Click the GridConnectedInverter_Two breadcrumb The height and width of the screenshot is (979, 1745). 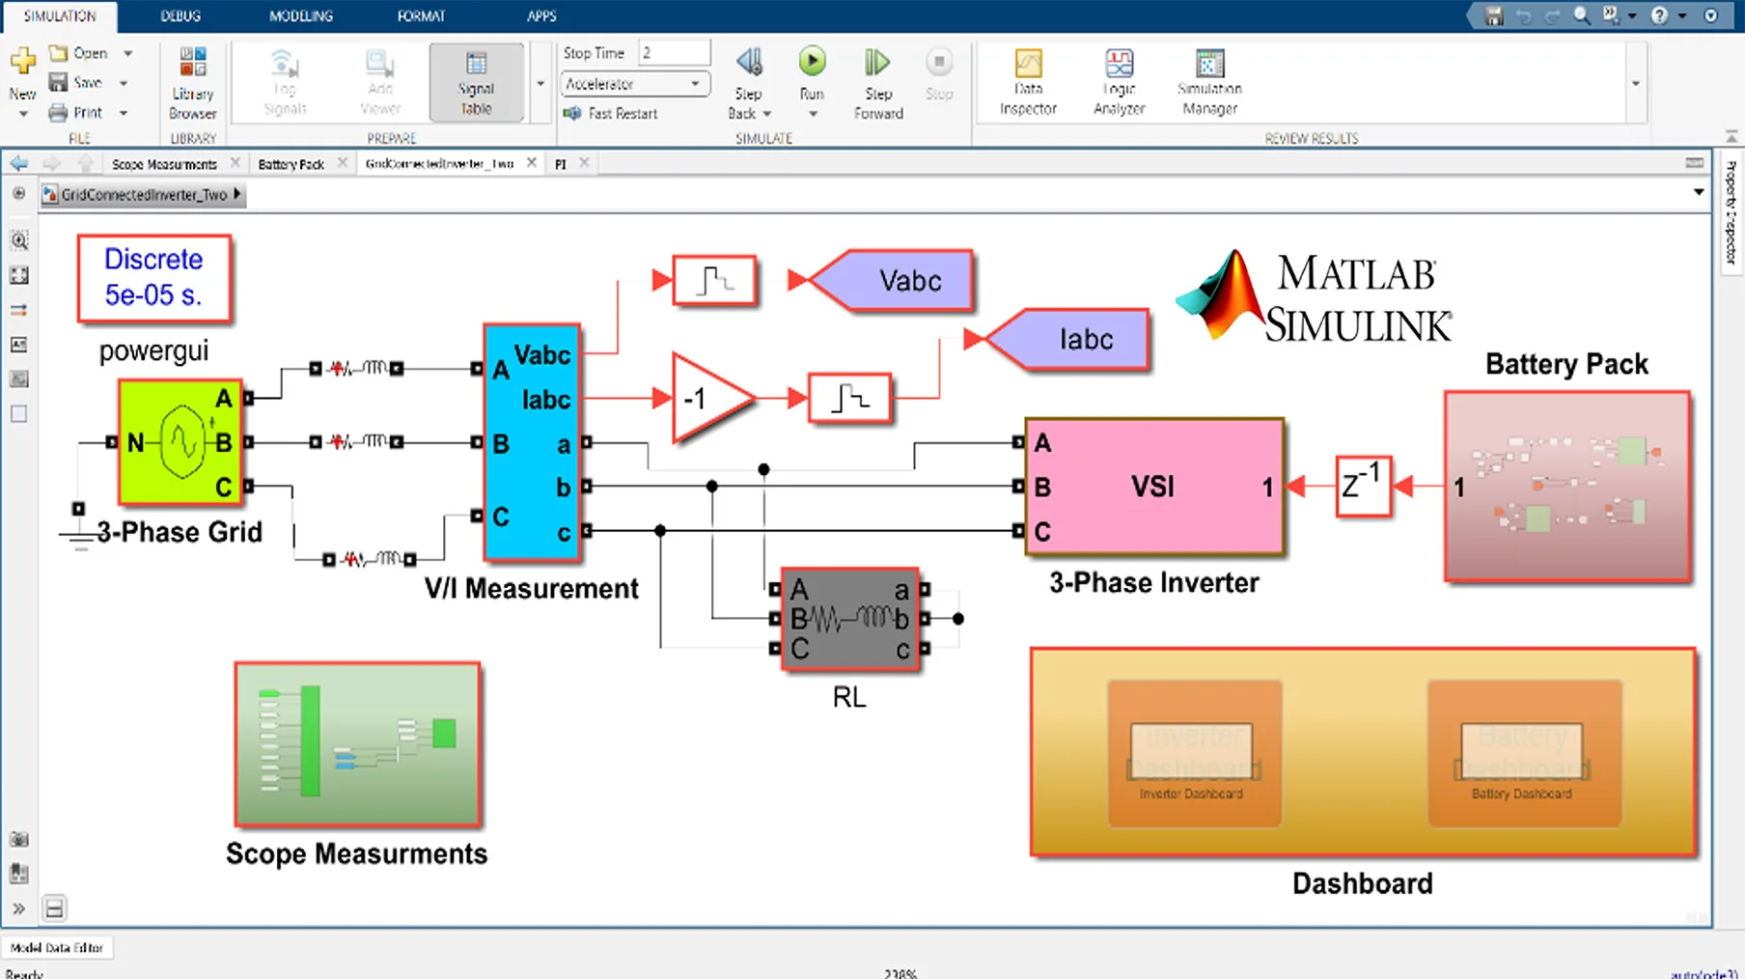[144, 195]
